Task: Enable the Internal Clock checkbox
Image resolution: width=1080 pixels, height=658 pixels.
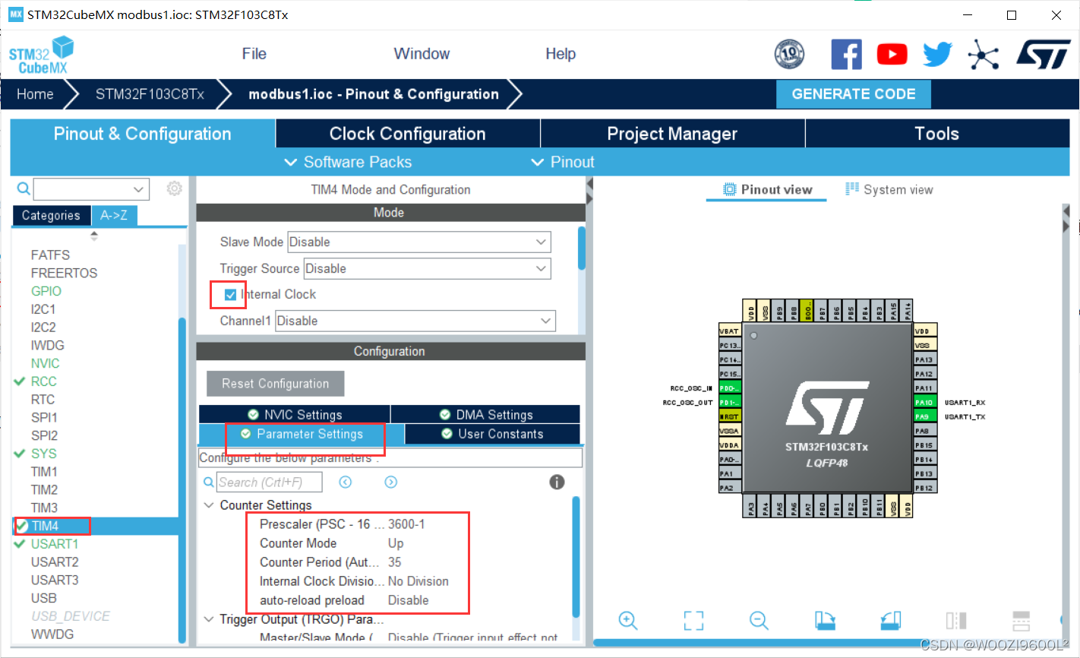Action: coord(230,295)
